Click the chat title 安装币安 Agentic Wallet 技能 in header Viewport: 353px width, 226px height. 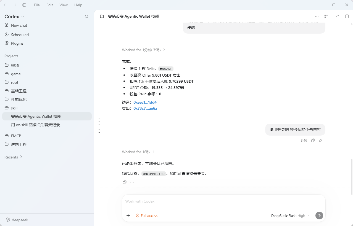[x=133, y=17]
